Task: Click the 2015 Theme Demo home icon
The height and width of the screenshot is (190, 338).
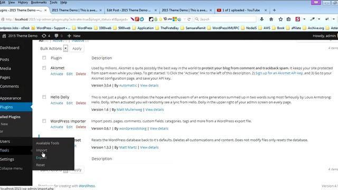Action: (4, 36)
